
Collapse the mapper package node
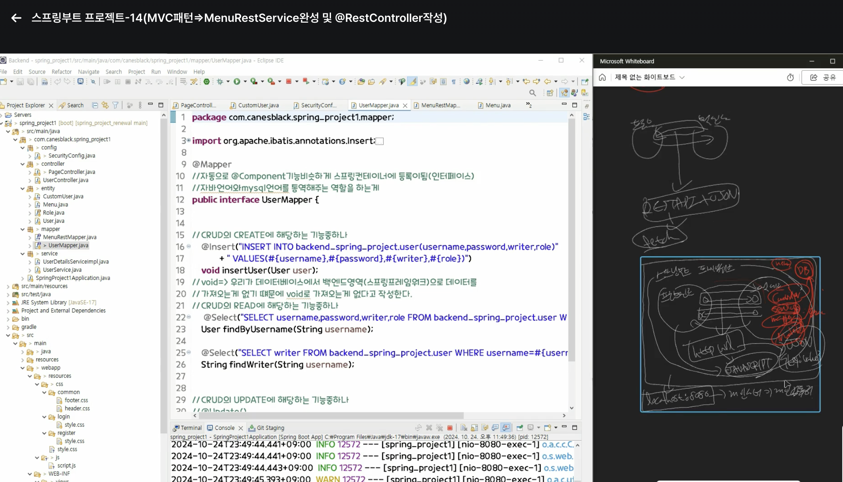23,229
